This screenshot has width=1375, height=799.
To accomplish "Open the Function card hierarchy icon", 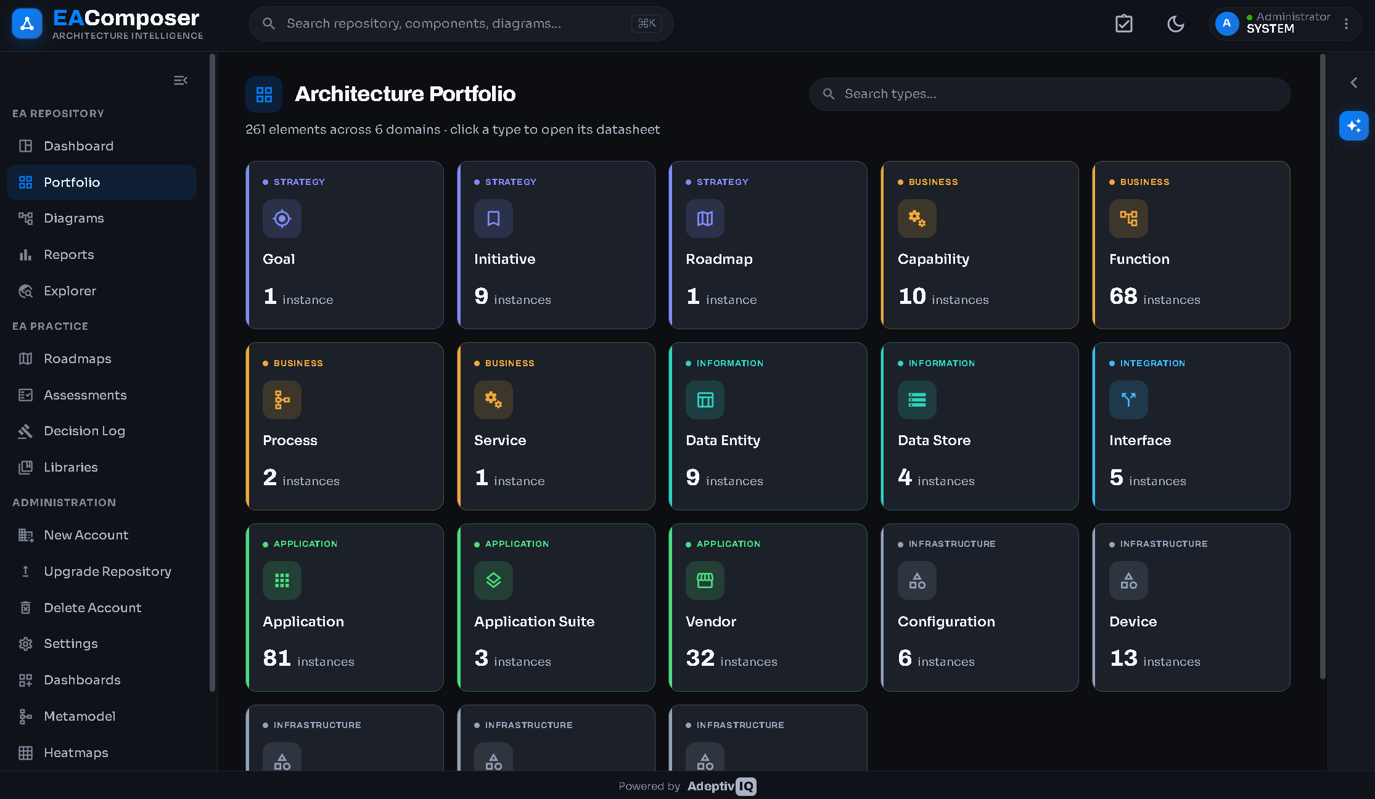I will point(1128,218).
